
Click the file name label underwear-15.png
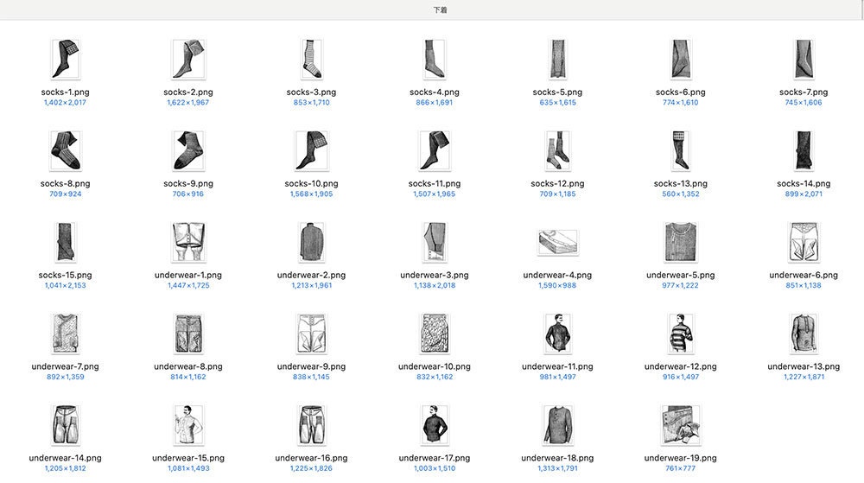pos(188,458)
